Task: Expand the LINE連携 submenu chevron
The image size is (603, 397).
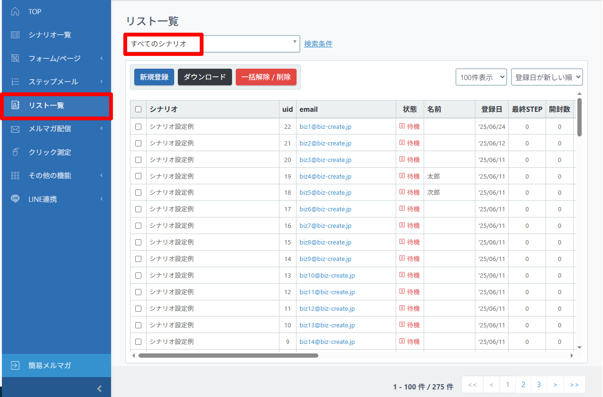Action: (102, 199)
